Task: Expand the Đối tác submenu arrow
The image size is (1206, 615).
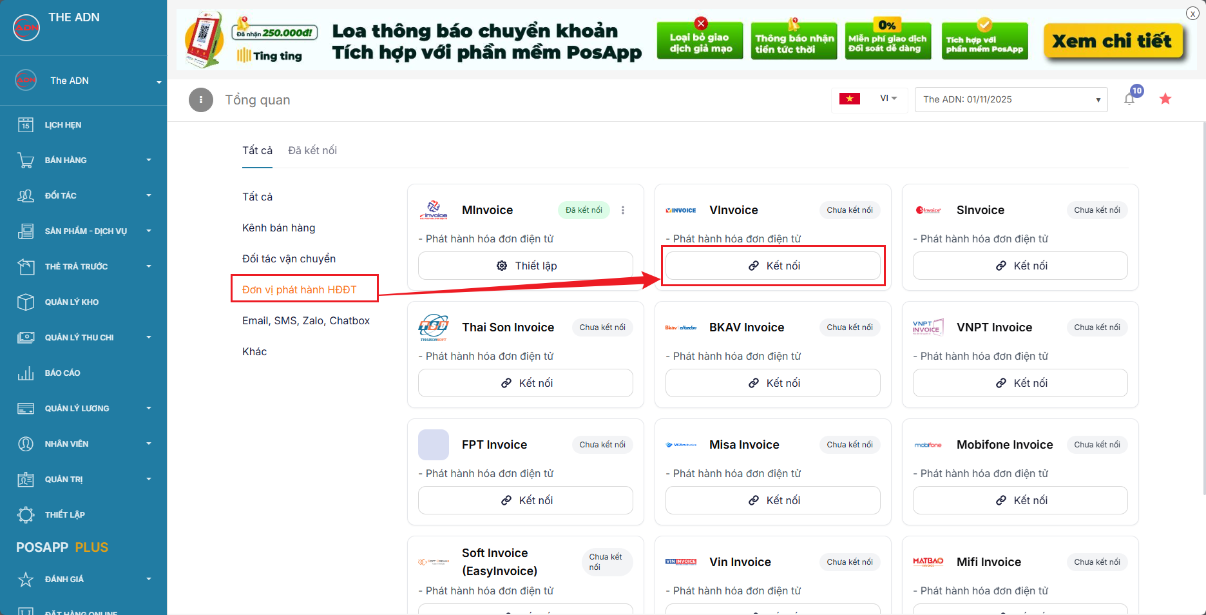Action: [149, 195]
